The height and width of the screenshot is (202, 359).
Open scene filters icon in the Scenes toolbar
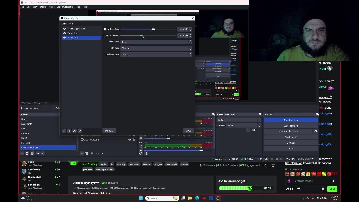(32, 153)
